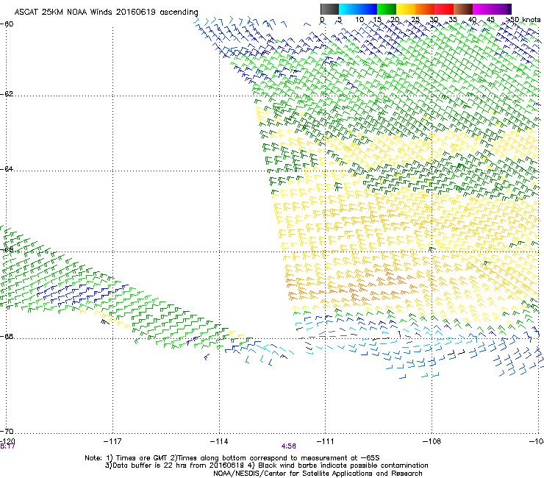The width and height of the screenshot is (544, 478).
Task: Click the latitude label -62
Action: click(x=7, y=94)
